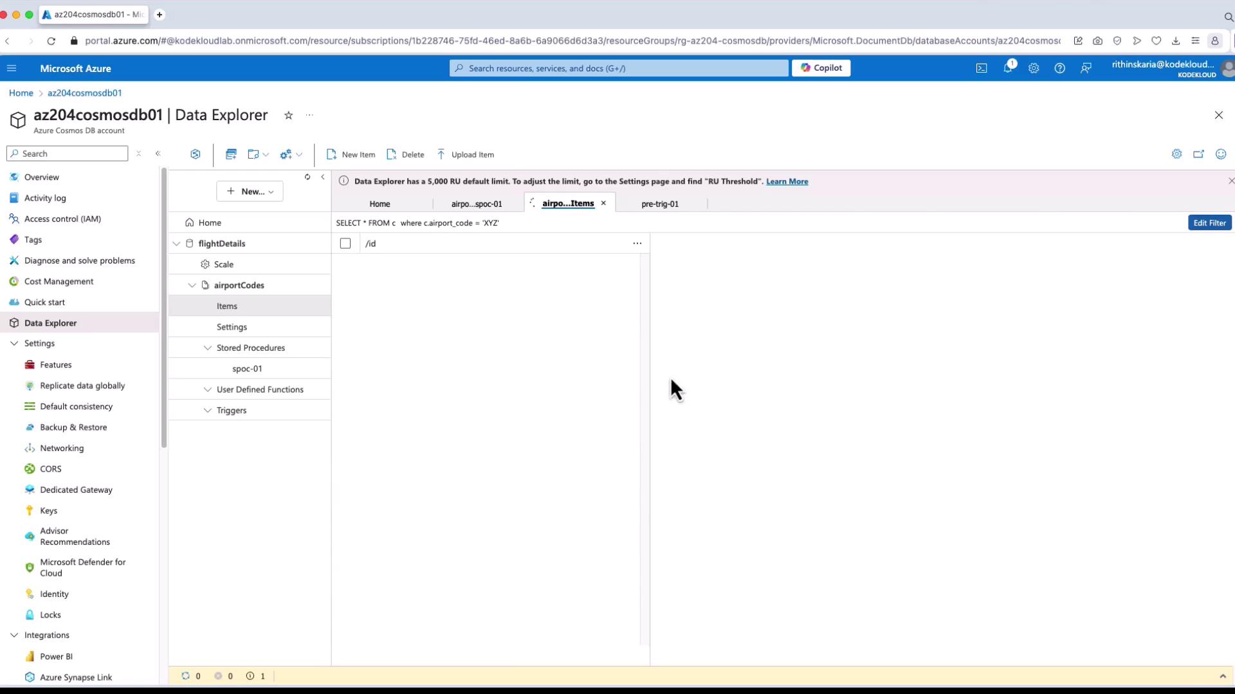
Task: Collapse the flightDetails database node
Action: pos(176,244)
